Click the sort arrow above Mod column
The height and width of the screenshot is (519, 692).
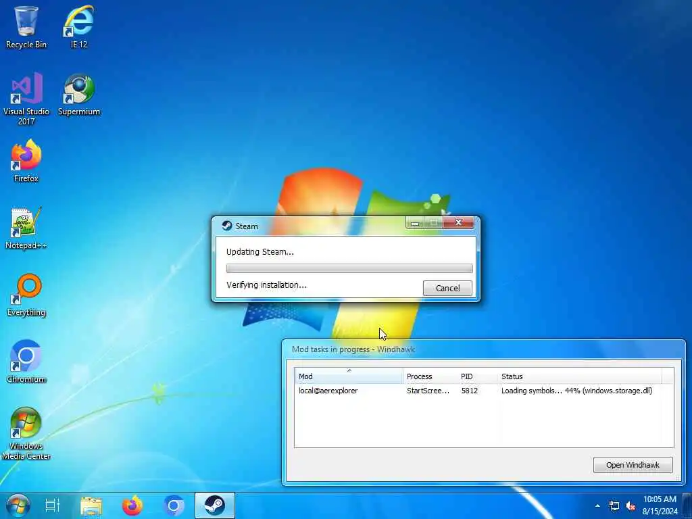pos(349,370)
